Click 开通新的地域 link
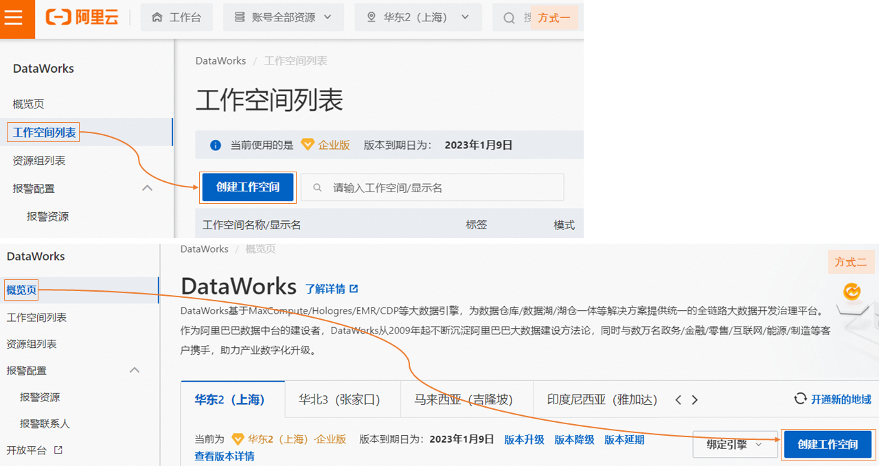Viewport: 879px width, 466px height. click(x=833, y=399)
